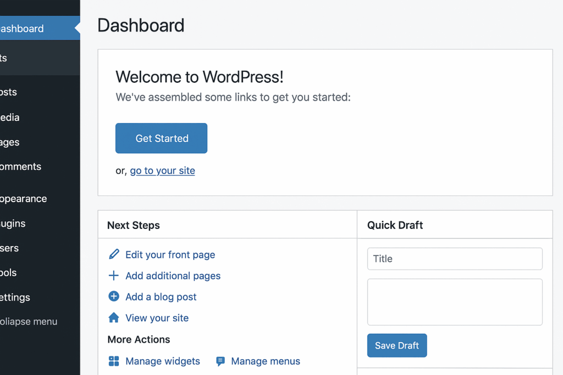Click the plus icon beside Add additional pages
Viewport: 563px width, 375px height.
coord(114,276)
